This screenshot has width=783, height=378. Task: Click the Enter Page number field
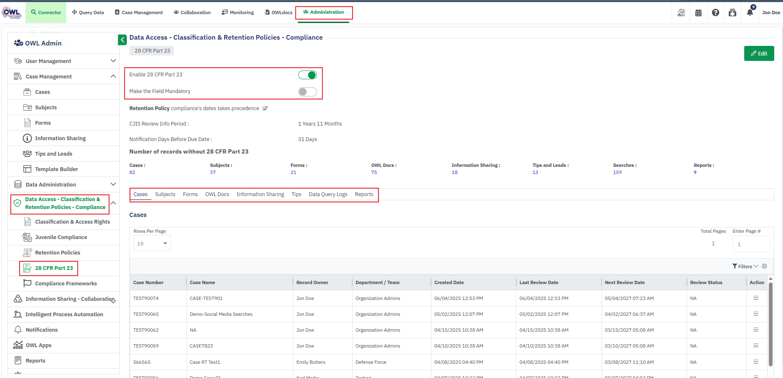click(x=751, y=244)
